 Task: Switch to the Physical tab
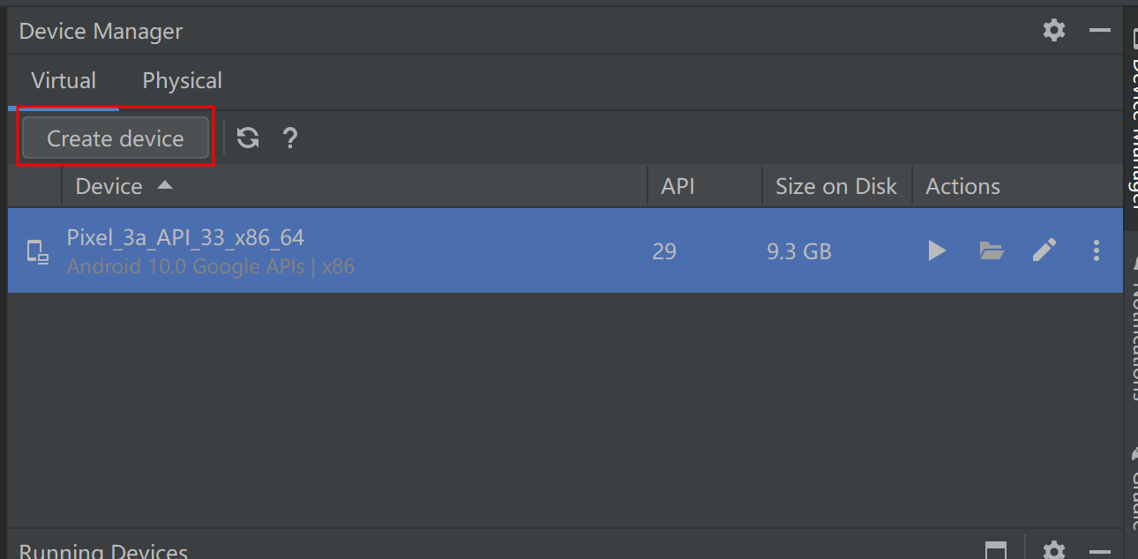point(182,80)
